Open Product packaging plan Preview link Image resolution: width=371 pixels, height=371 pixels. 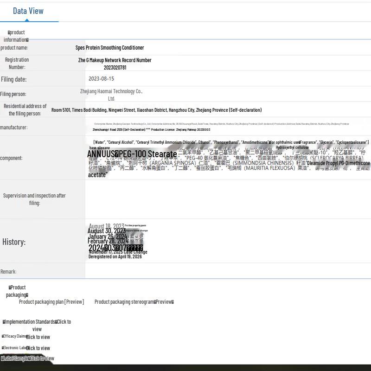point(51,302)
